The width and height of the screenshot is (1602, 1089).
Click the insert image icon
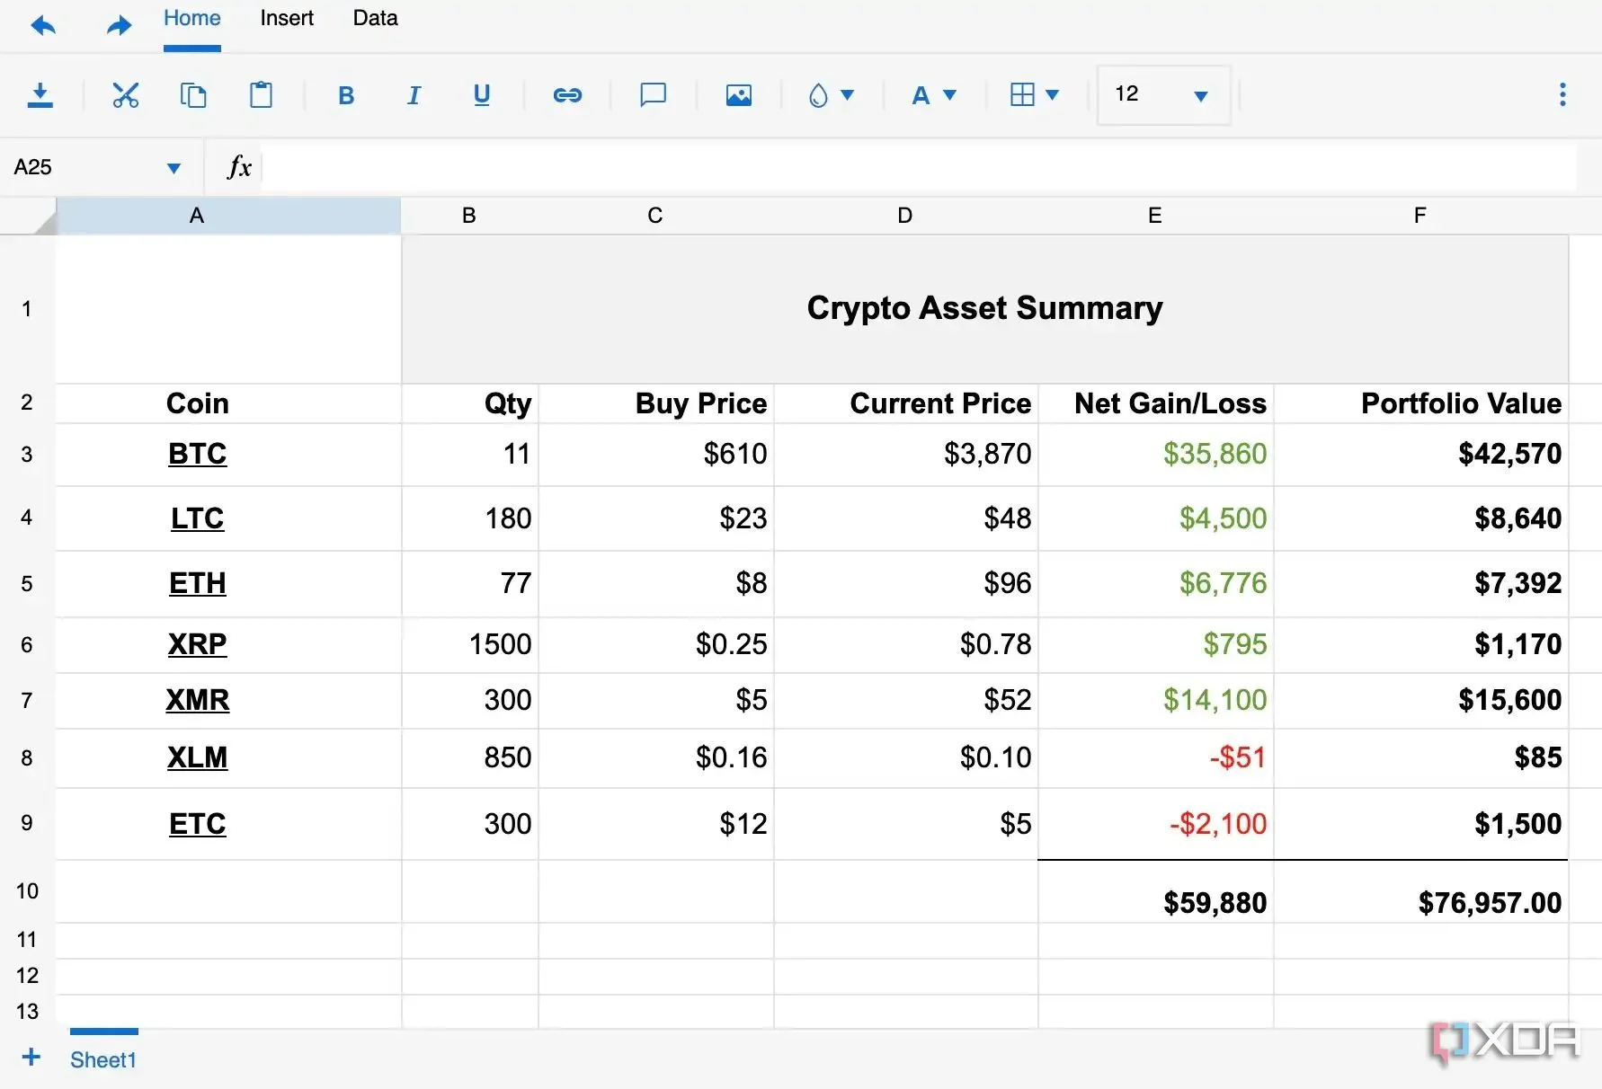(x=739, y=95)
